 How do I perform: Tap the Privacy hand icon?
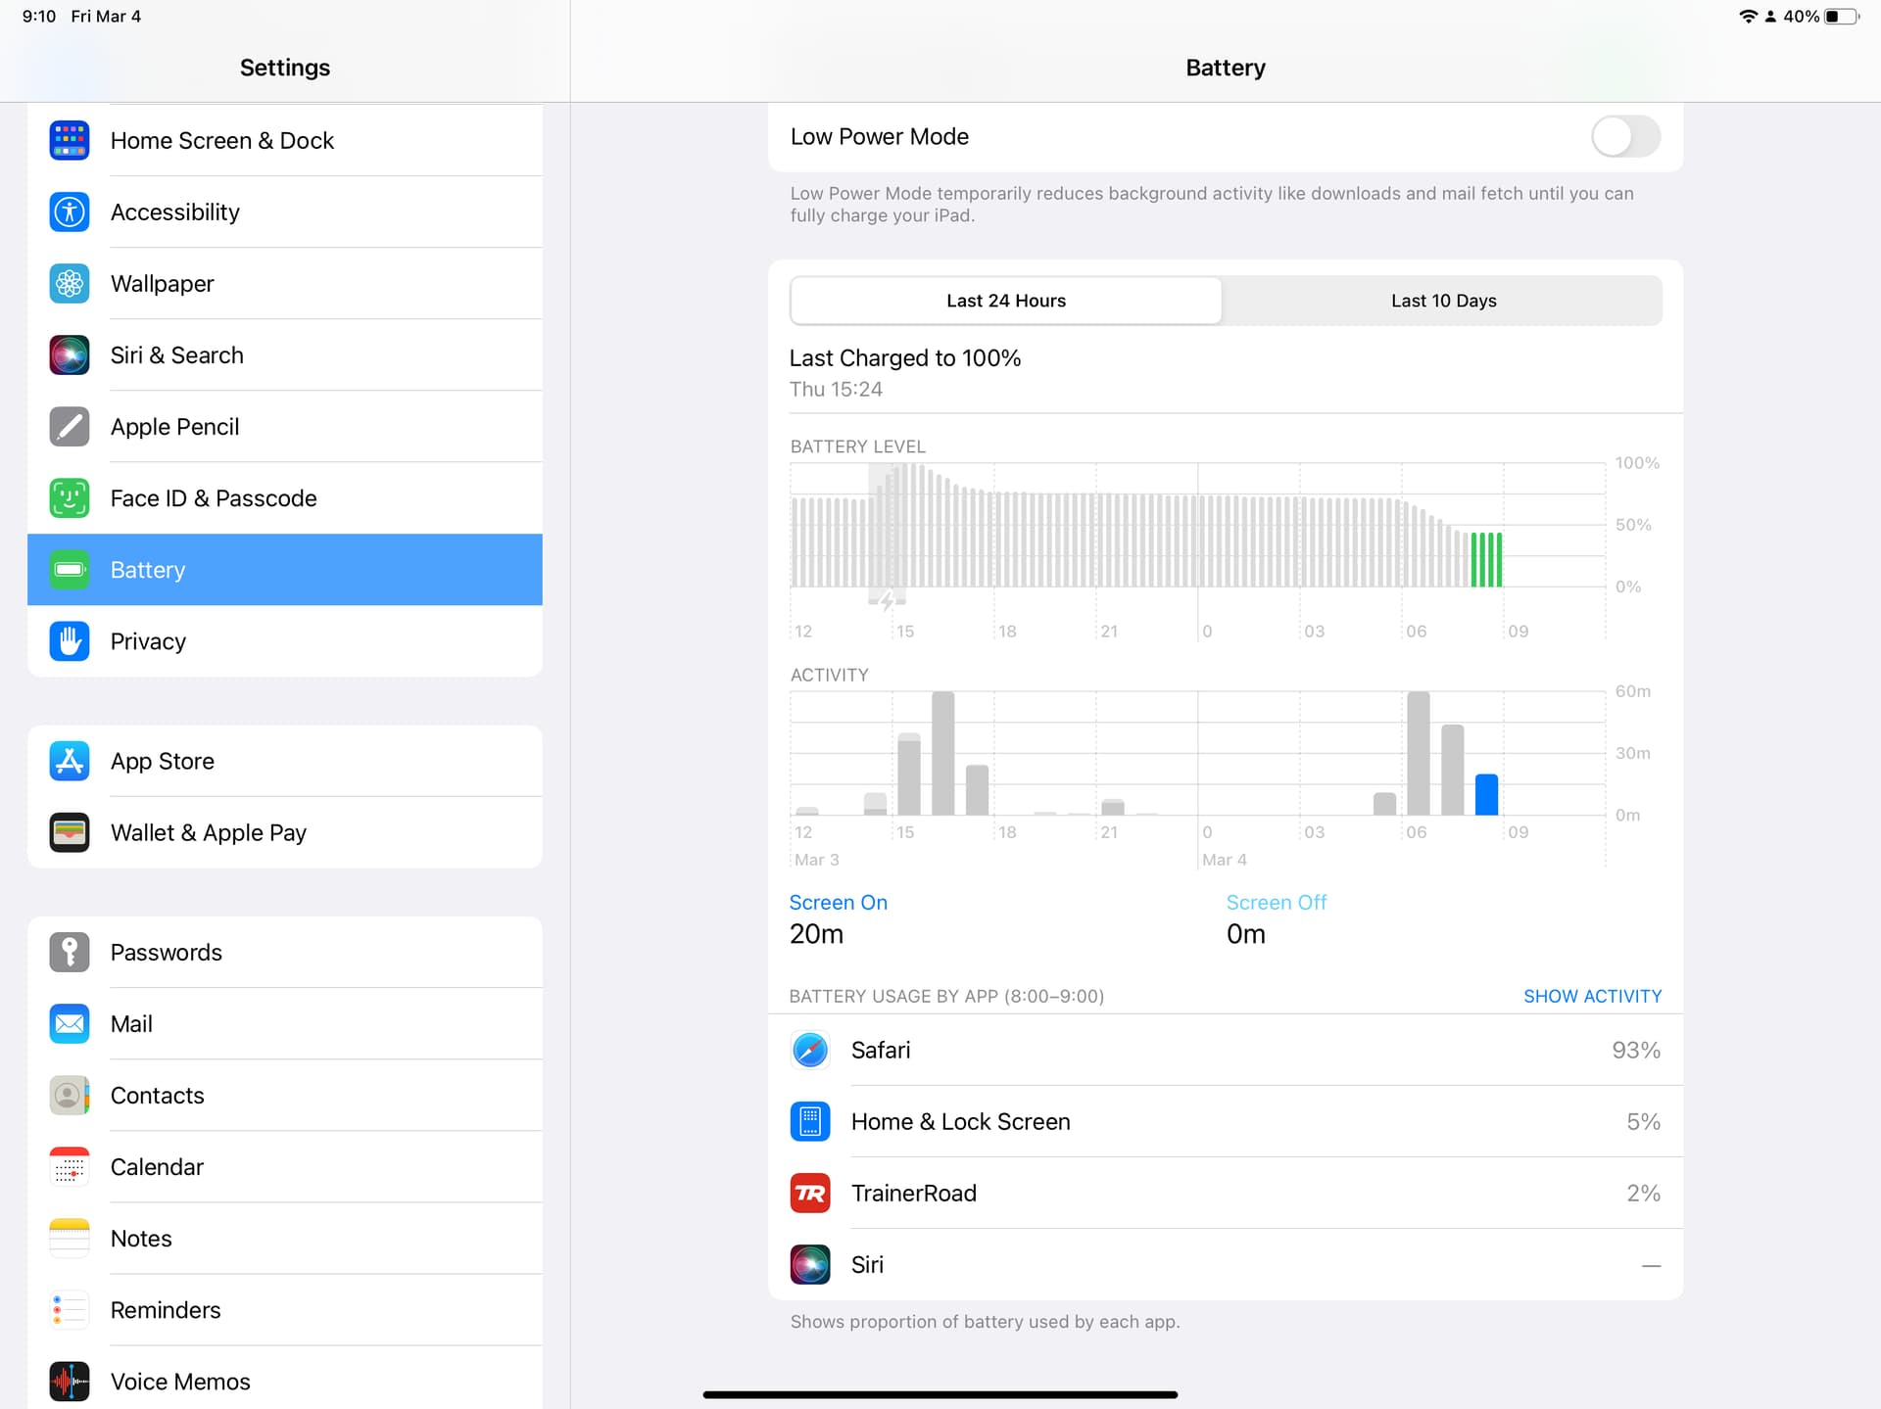click(x=70, y=640)
